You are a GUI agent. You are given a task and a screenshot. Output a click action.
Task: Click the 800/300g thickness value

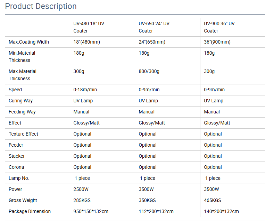[149, 71]
